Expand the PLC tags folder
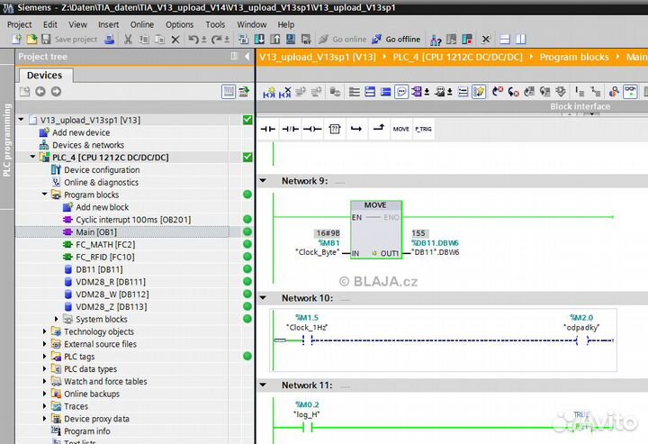The width and height of the screenshot is (648, 444). [45, 357]
